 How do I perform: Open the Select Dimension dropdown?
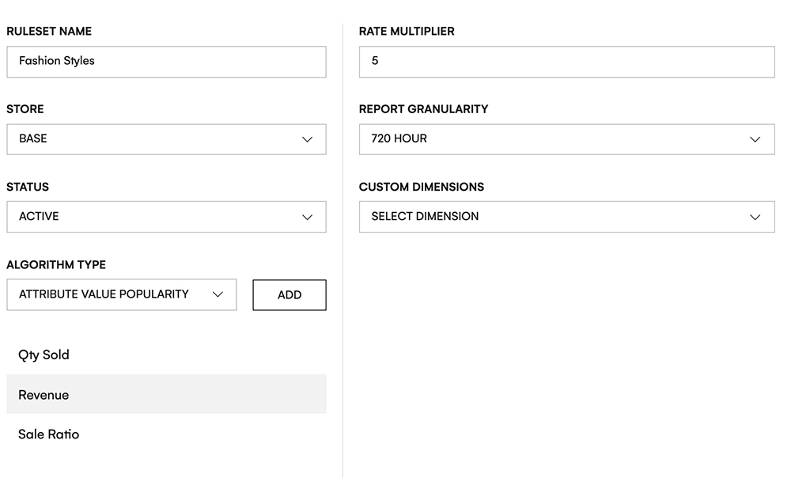coord(566,217)
